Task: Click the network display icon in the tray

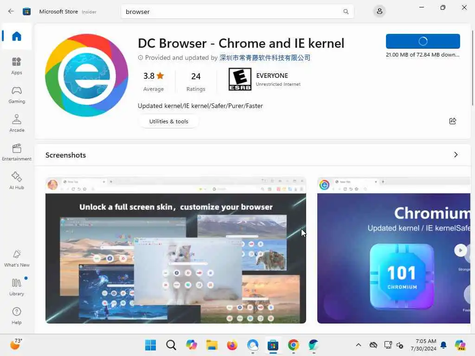Action: (388, 345)
